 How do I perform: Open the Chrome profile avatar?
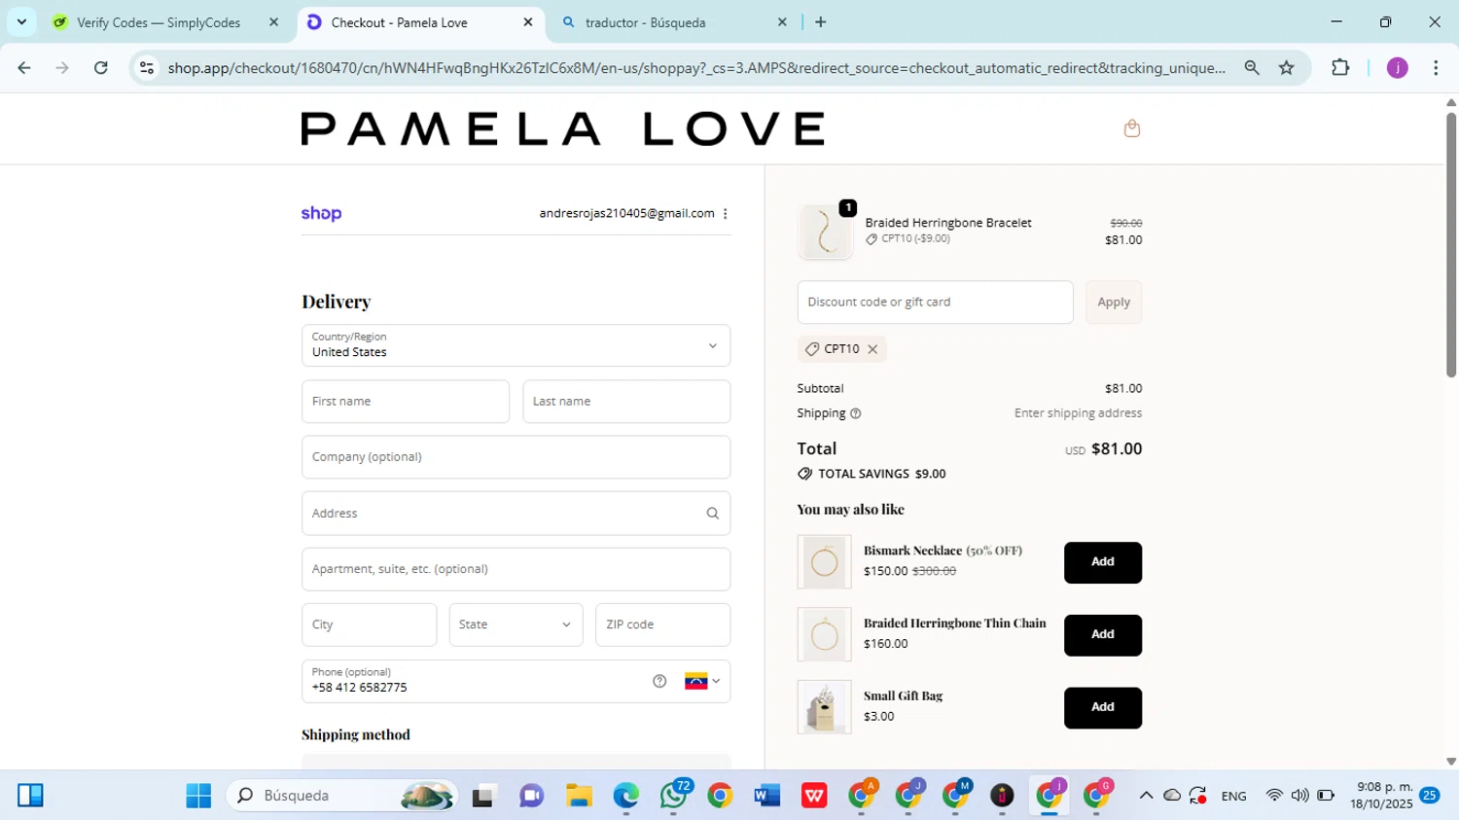(1398, 68)
